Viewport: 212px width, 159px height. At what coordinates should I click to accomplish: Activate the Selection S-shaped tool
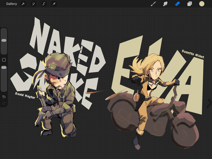tap(44, 4)
